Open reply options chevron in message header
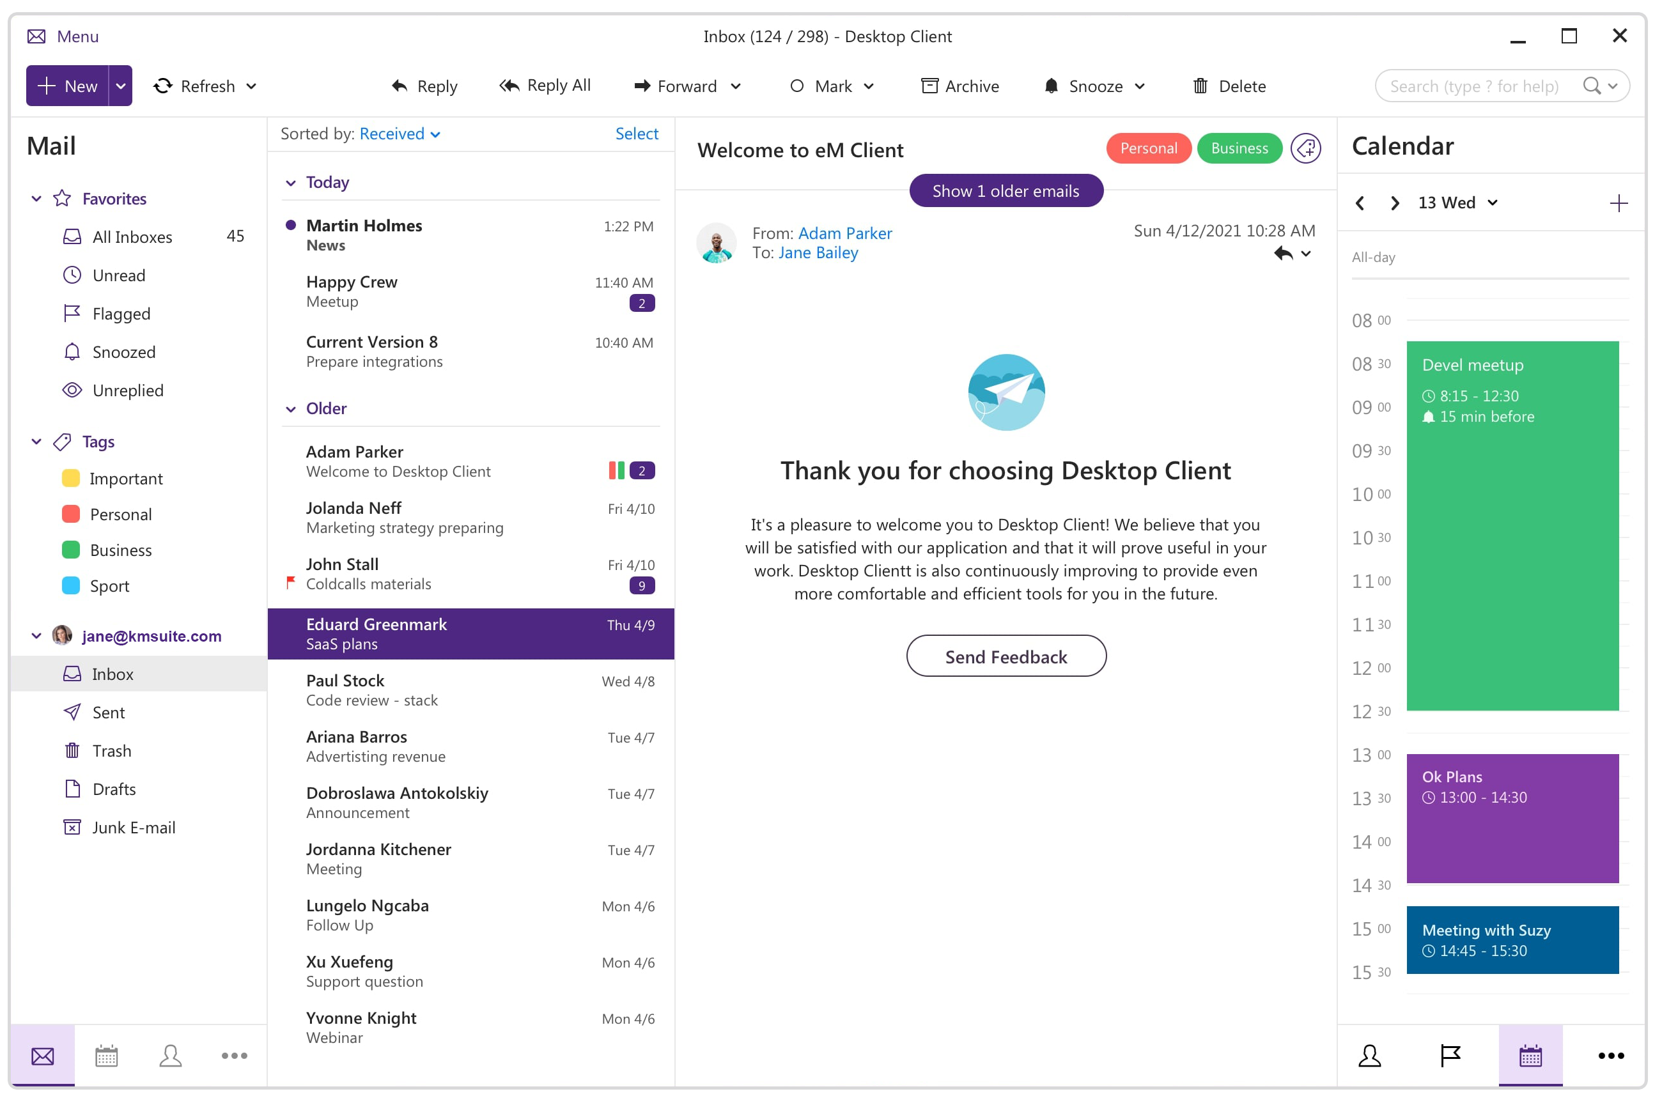This screenshot has width=1662, height=1096. [x=1306, y=254]
